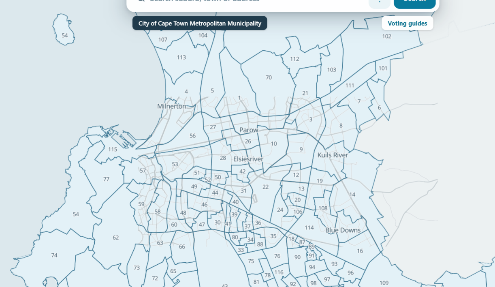Click the Elsiesriver place label
This screenshot has height=287, width=495.
[248, 159]
